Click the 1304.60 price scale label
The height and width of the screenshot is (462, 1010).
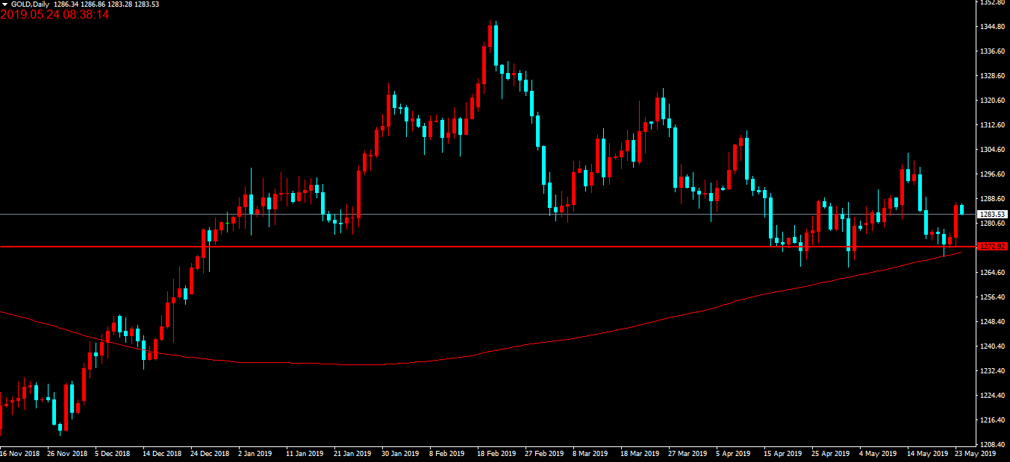pyautogui.click(x=994, y=150)
